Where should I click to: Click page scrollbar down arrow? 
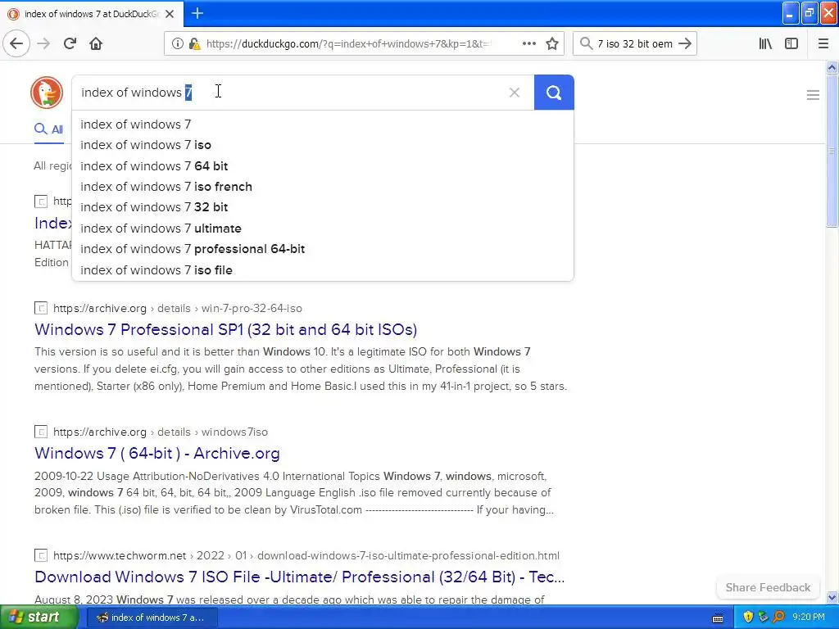click(832, 597)
